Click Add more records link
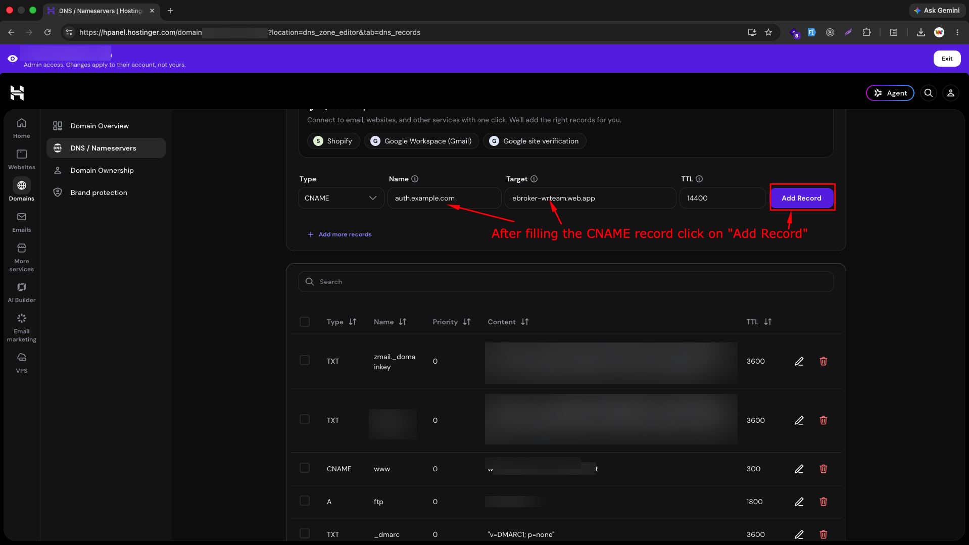Image resolution: width=969 pixels, height=545 pixels. click(340, 234)
